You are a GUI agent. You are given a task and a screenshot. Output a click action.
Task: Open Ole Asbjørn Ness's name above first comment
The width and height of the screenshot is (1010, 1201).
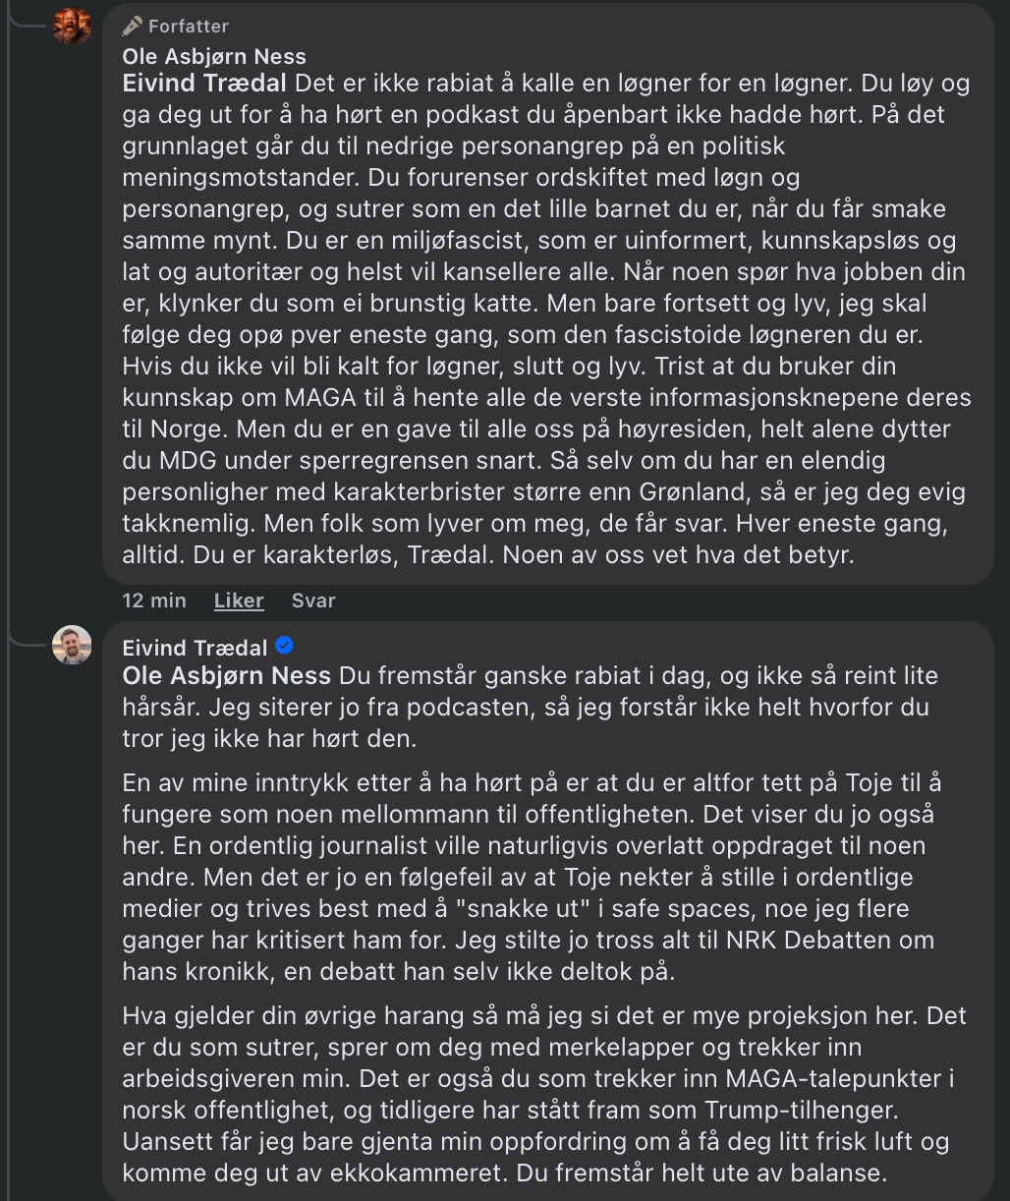click(x=214, y=57)
